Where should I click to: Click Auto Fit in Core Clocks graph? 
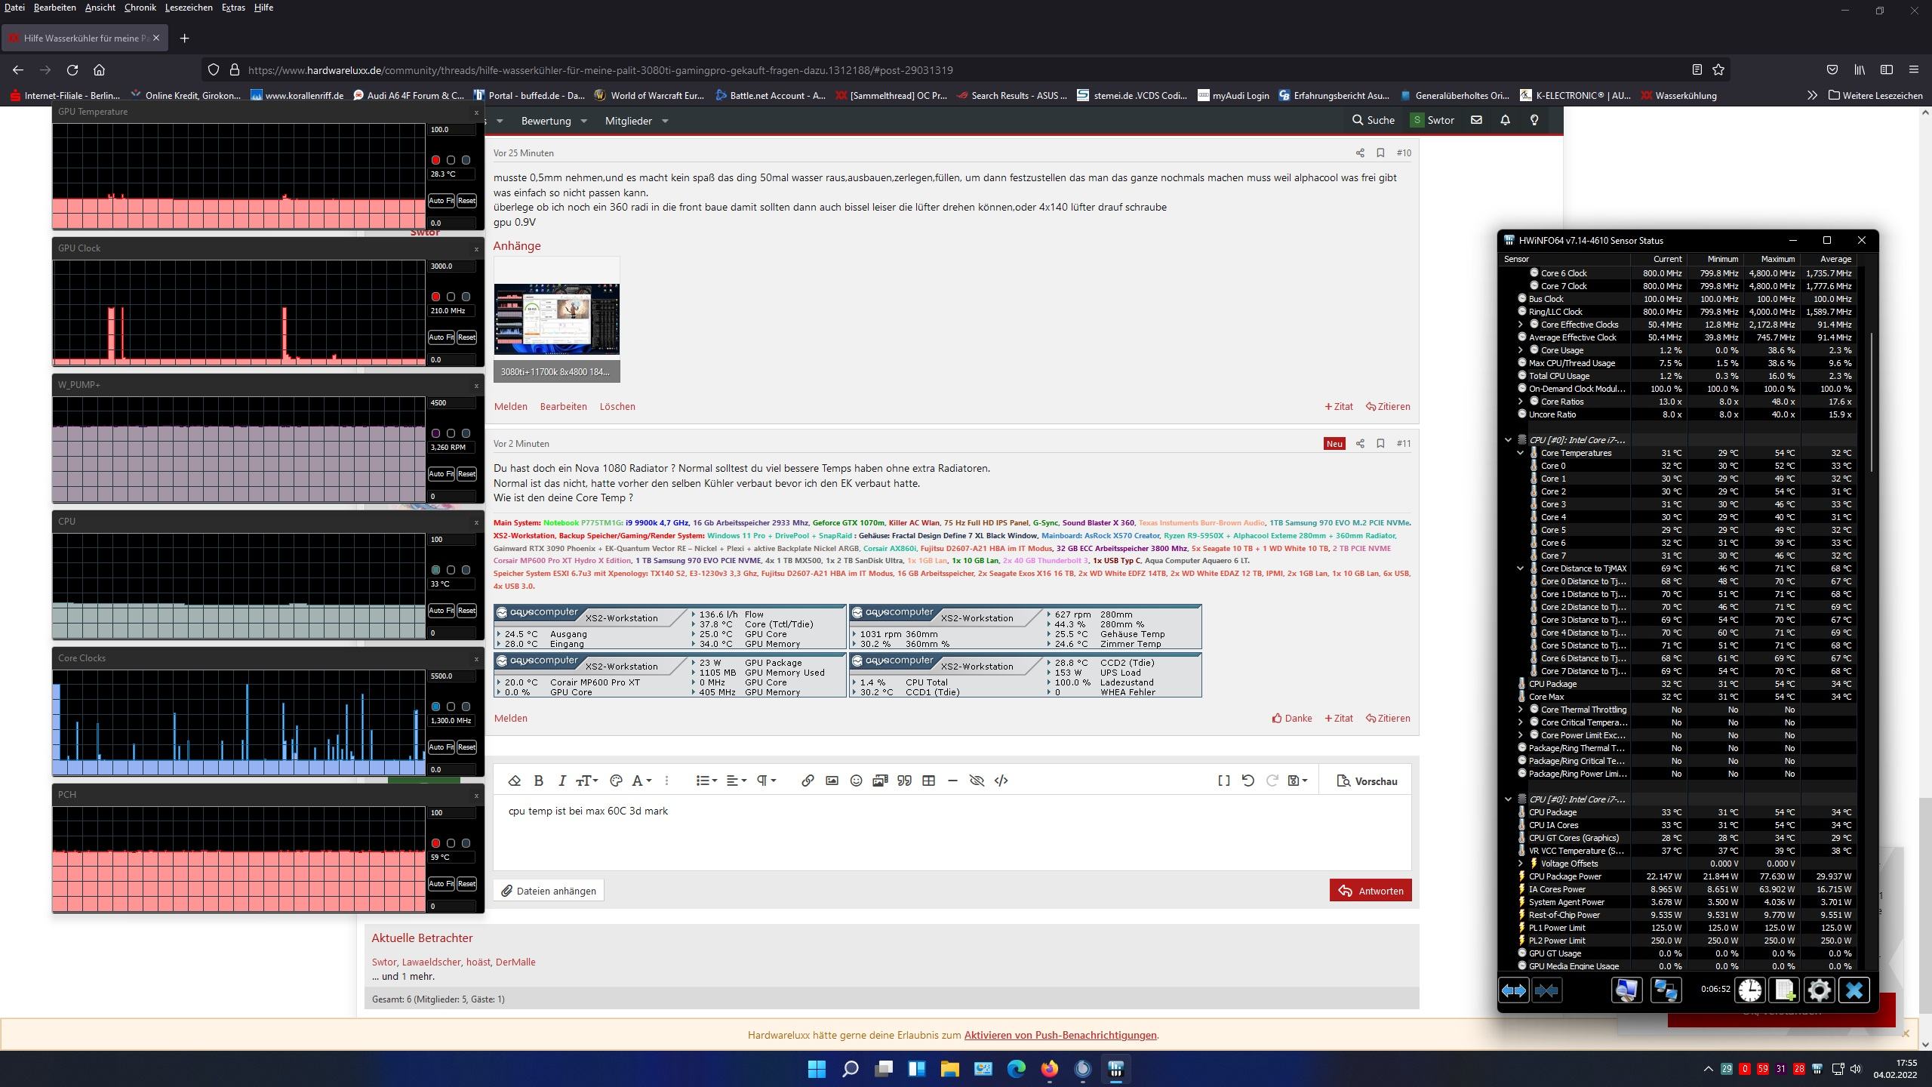click(441, 747)
